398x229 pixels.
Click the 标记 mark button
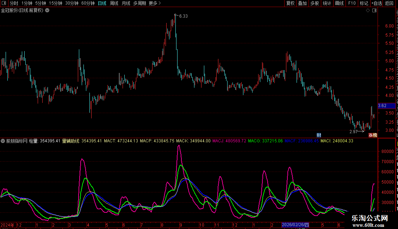coord(364,3)
